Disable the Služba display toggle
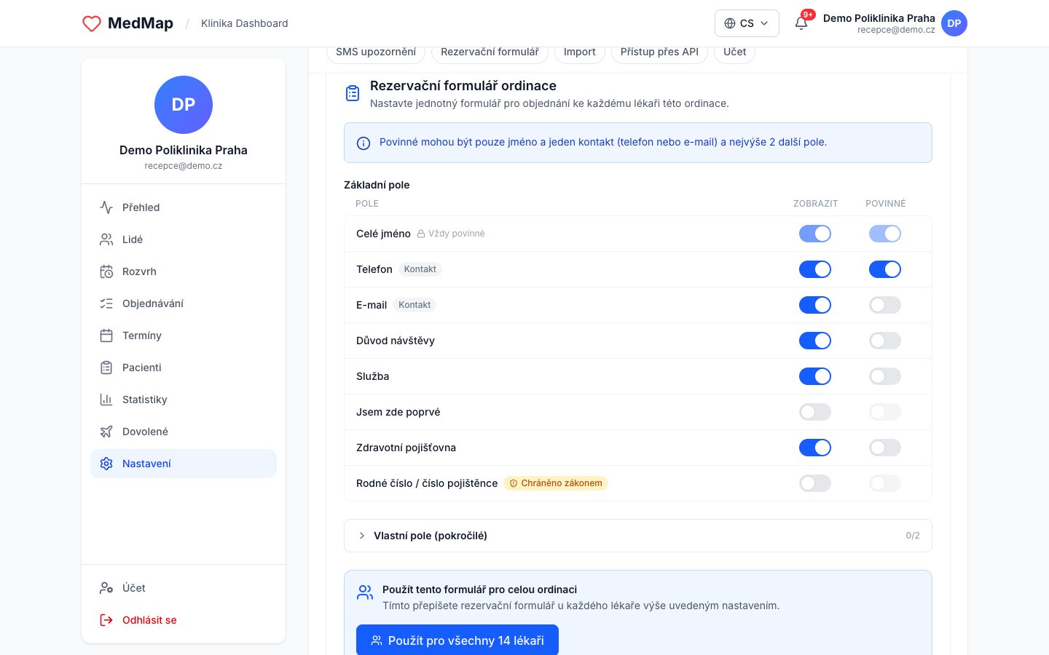This screenshot has height=655, width=1049. (x=815, y=376)
